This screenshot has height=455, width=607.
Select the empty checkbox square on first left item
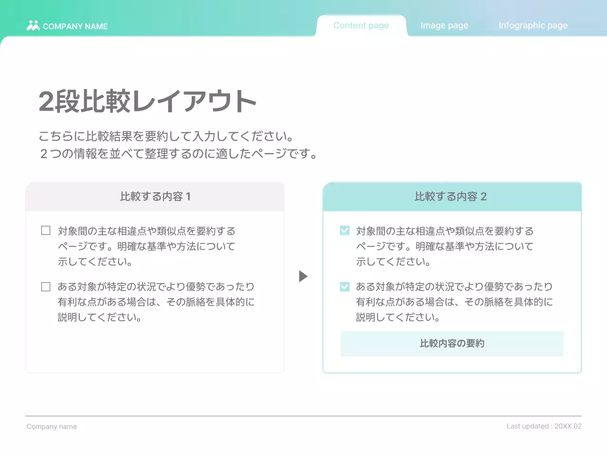click(46, 230)
